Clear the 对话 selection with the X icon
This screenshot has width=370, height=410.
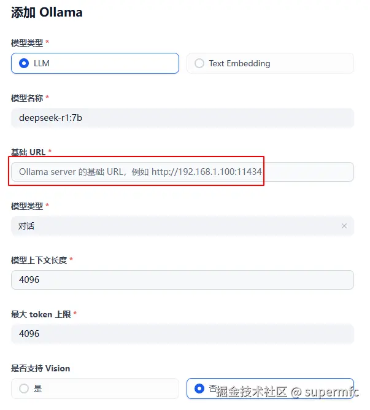(x=344, y=226)
